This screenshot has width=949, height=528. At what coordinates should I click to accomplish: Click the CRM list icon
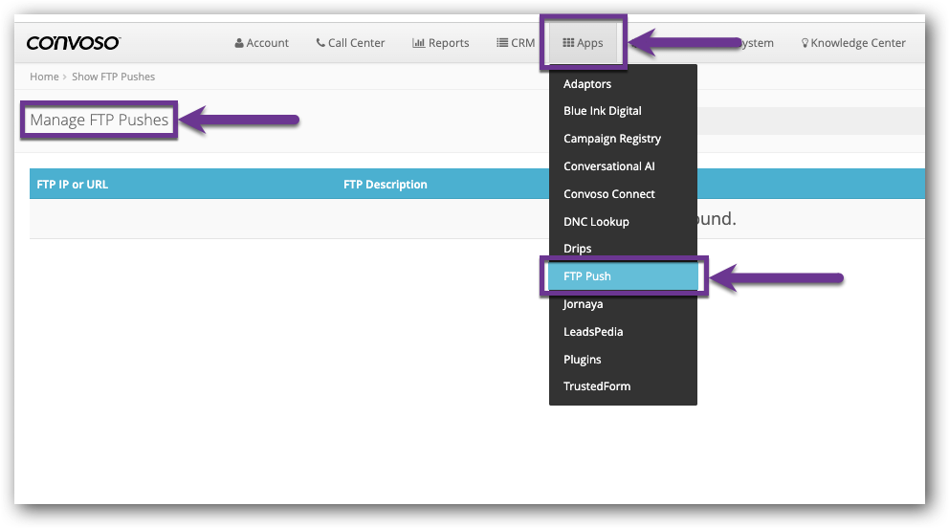(502, 42)
